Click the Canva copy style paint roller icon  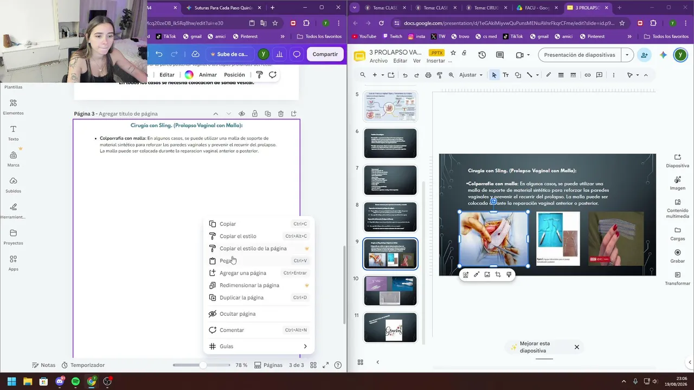259,75
